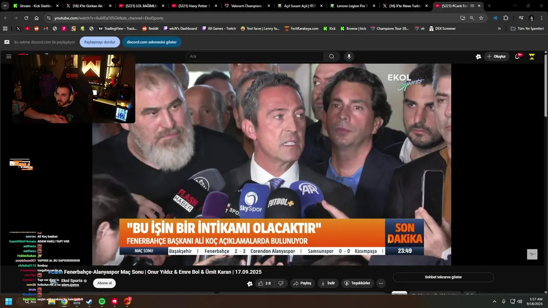
Task: Open Spotify from the Windows taskbar
Action: coord(102,302)
